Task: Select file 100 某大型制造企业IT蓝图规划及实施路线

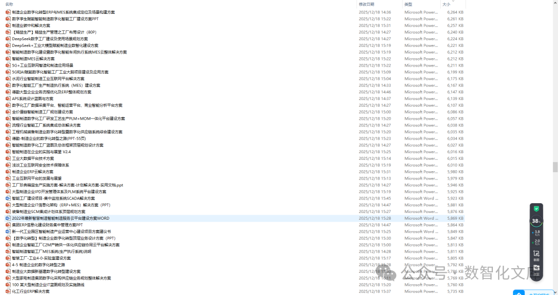Action: click(x=48, y=285)
